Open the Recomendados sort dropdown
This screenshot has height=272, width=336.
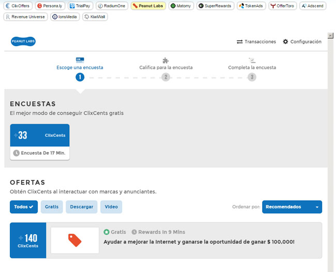[x=292, y=207]
